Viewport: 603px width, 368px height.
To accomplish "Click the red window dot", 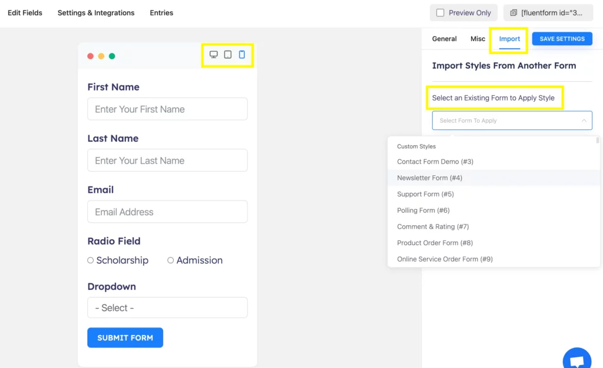I will 91,56.
